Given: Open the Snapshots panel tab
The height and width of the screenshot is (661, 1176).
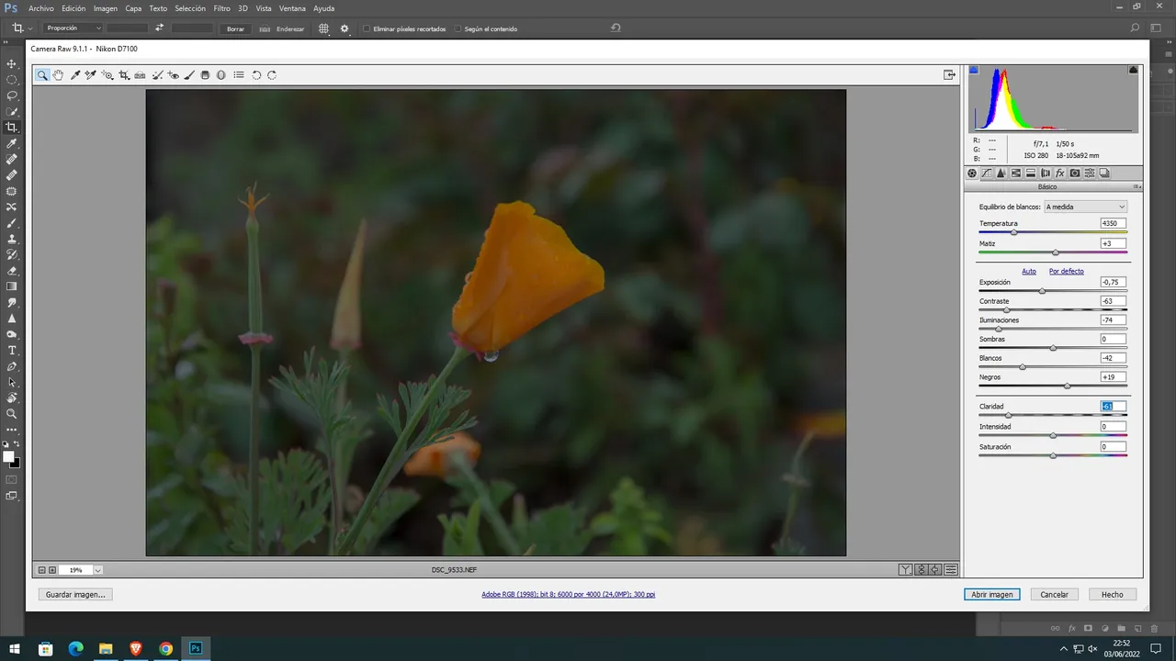Looking at the screenshot, I should tap(1104, 173).
